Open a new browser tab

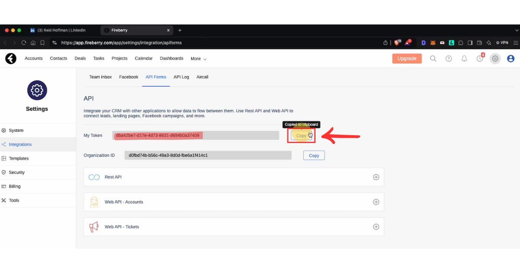coord(180,30)
